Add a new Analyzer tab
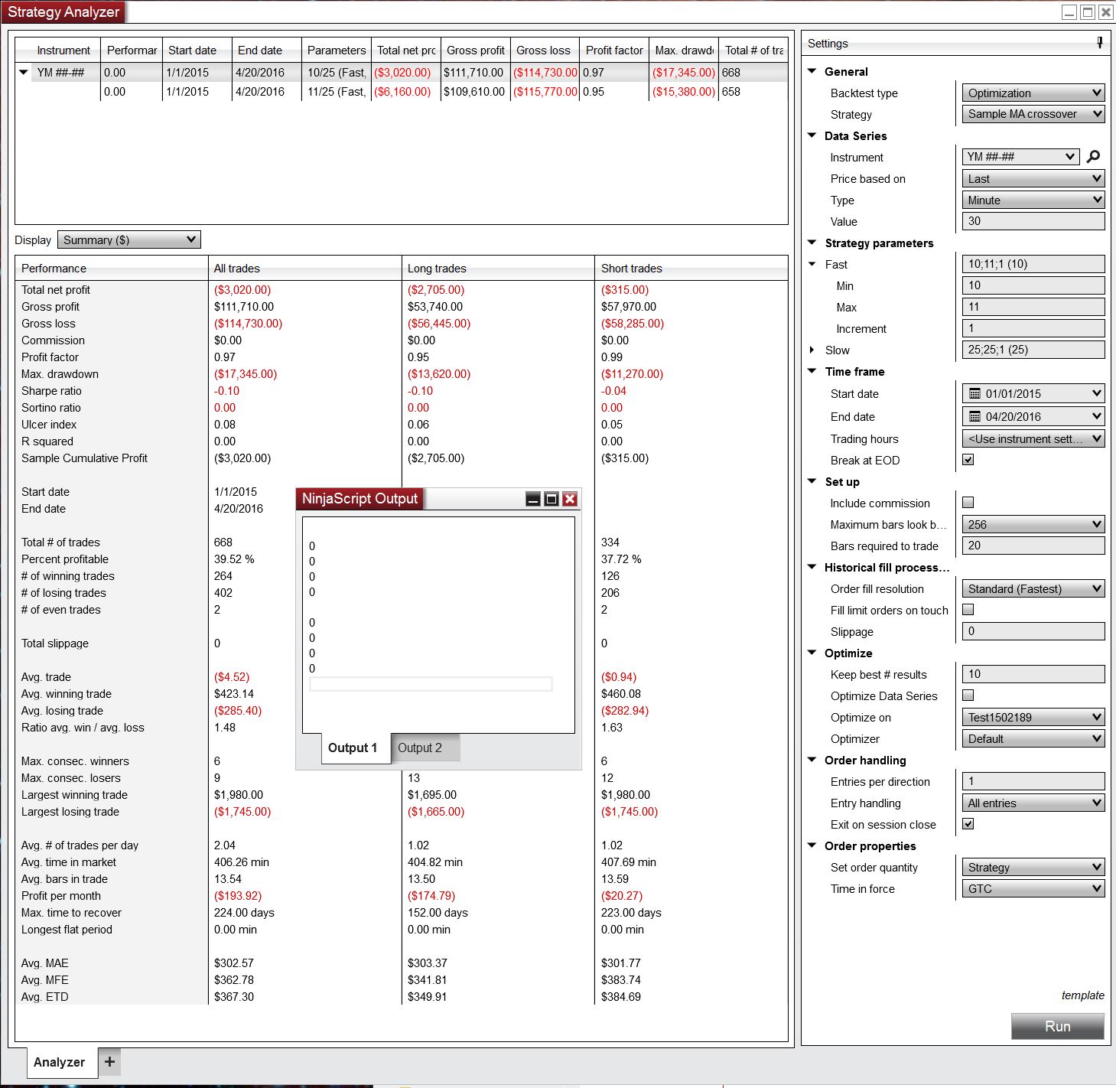The width and height of the screenshot is (1116, 1088). pos(109,1061)
